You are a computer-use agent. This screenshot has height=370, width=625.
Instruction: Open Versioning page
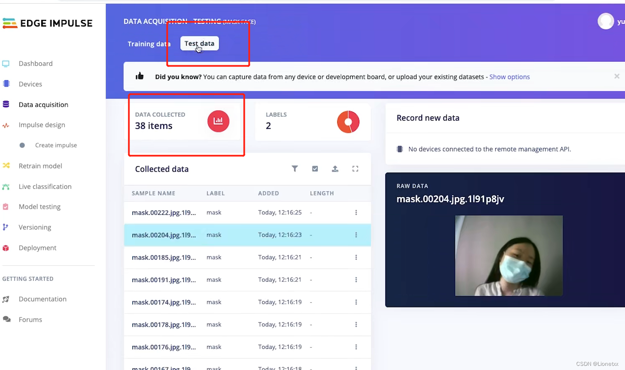(x=35, y=227)
